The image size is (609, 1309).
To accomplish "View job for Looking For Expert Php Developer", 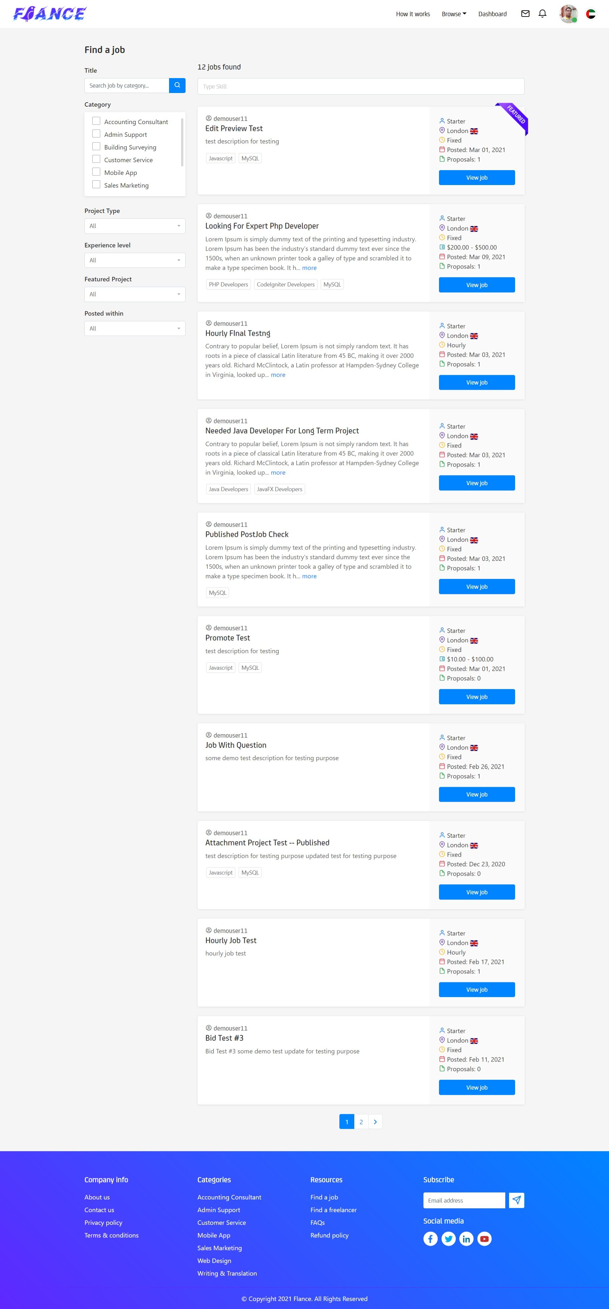I will pos(476,285).
